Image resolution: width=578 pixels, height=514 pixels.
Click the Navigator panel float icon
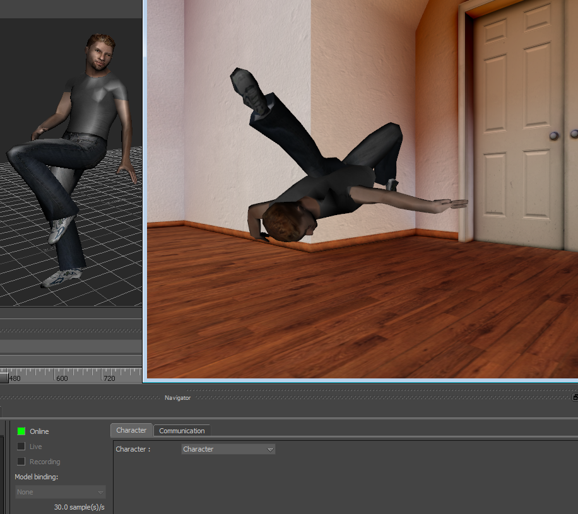click(575, 397)
